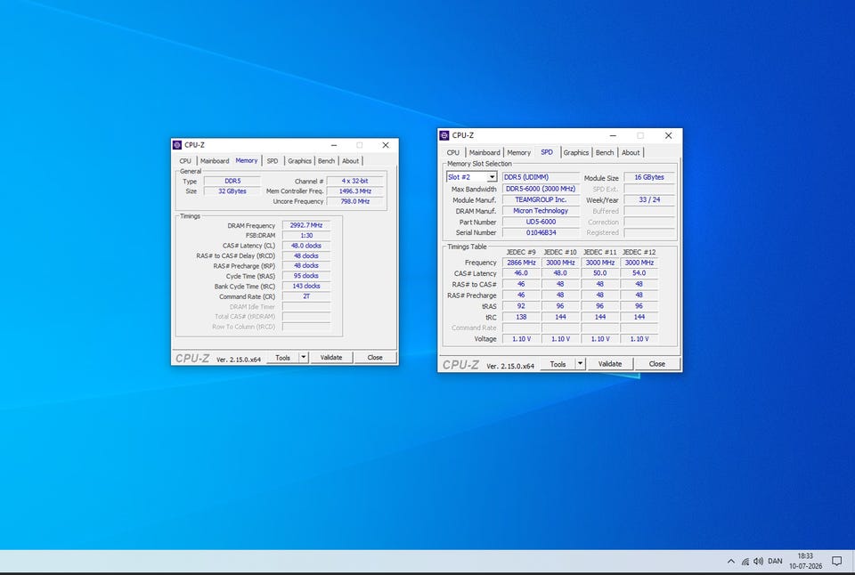Switch to the Mainboard tab in the SPD window
Screen dimensions: 855x575
[484, 152]
